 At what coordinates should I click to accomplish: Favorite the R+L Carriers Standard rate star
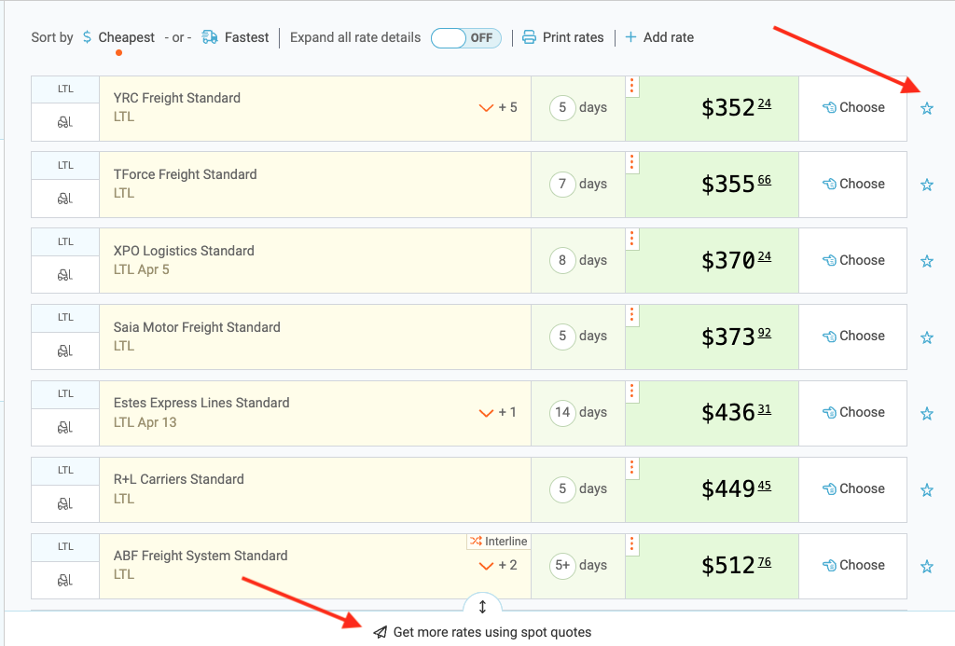point(927,490)
